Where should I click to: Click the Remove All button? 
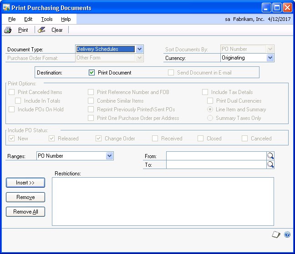(x=25, y=212)
